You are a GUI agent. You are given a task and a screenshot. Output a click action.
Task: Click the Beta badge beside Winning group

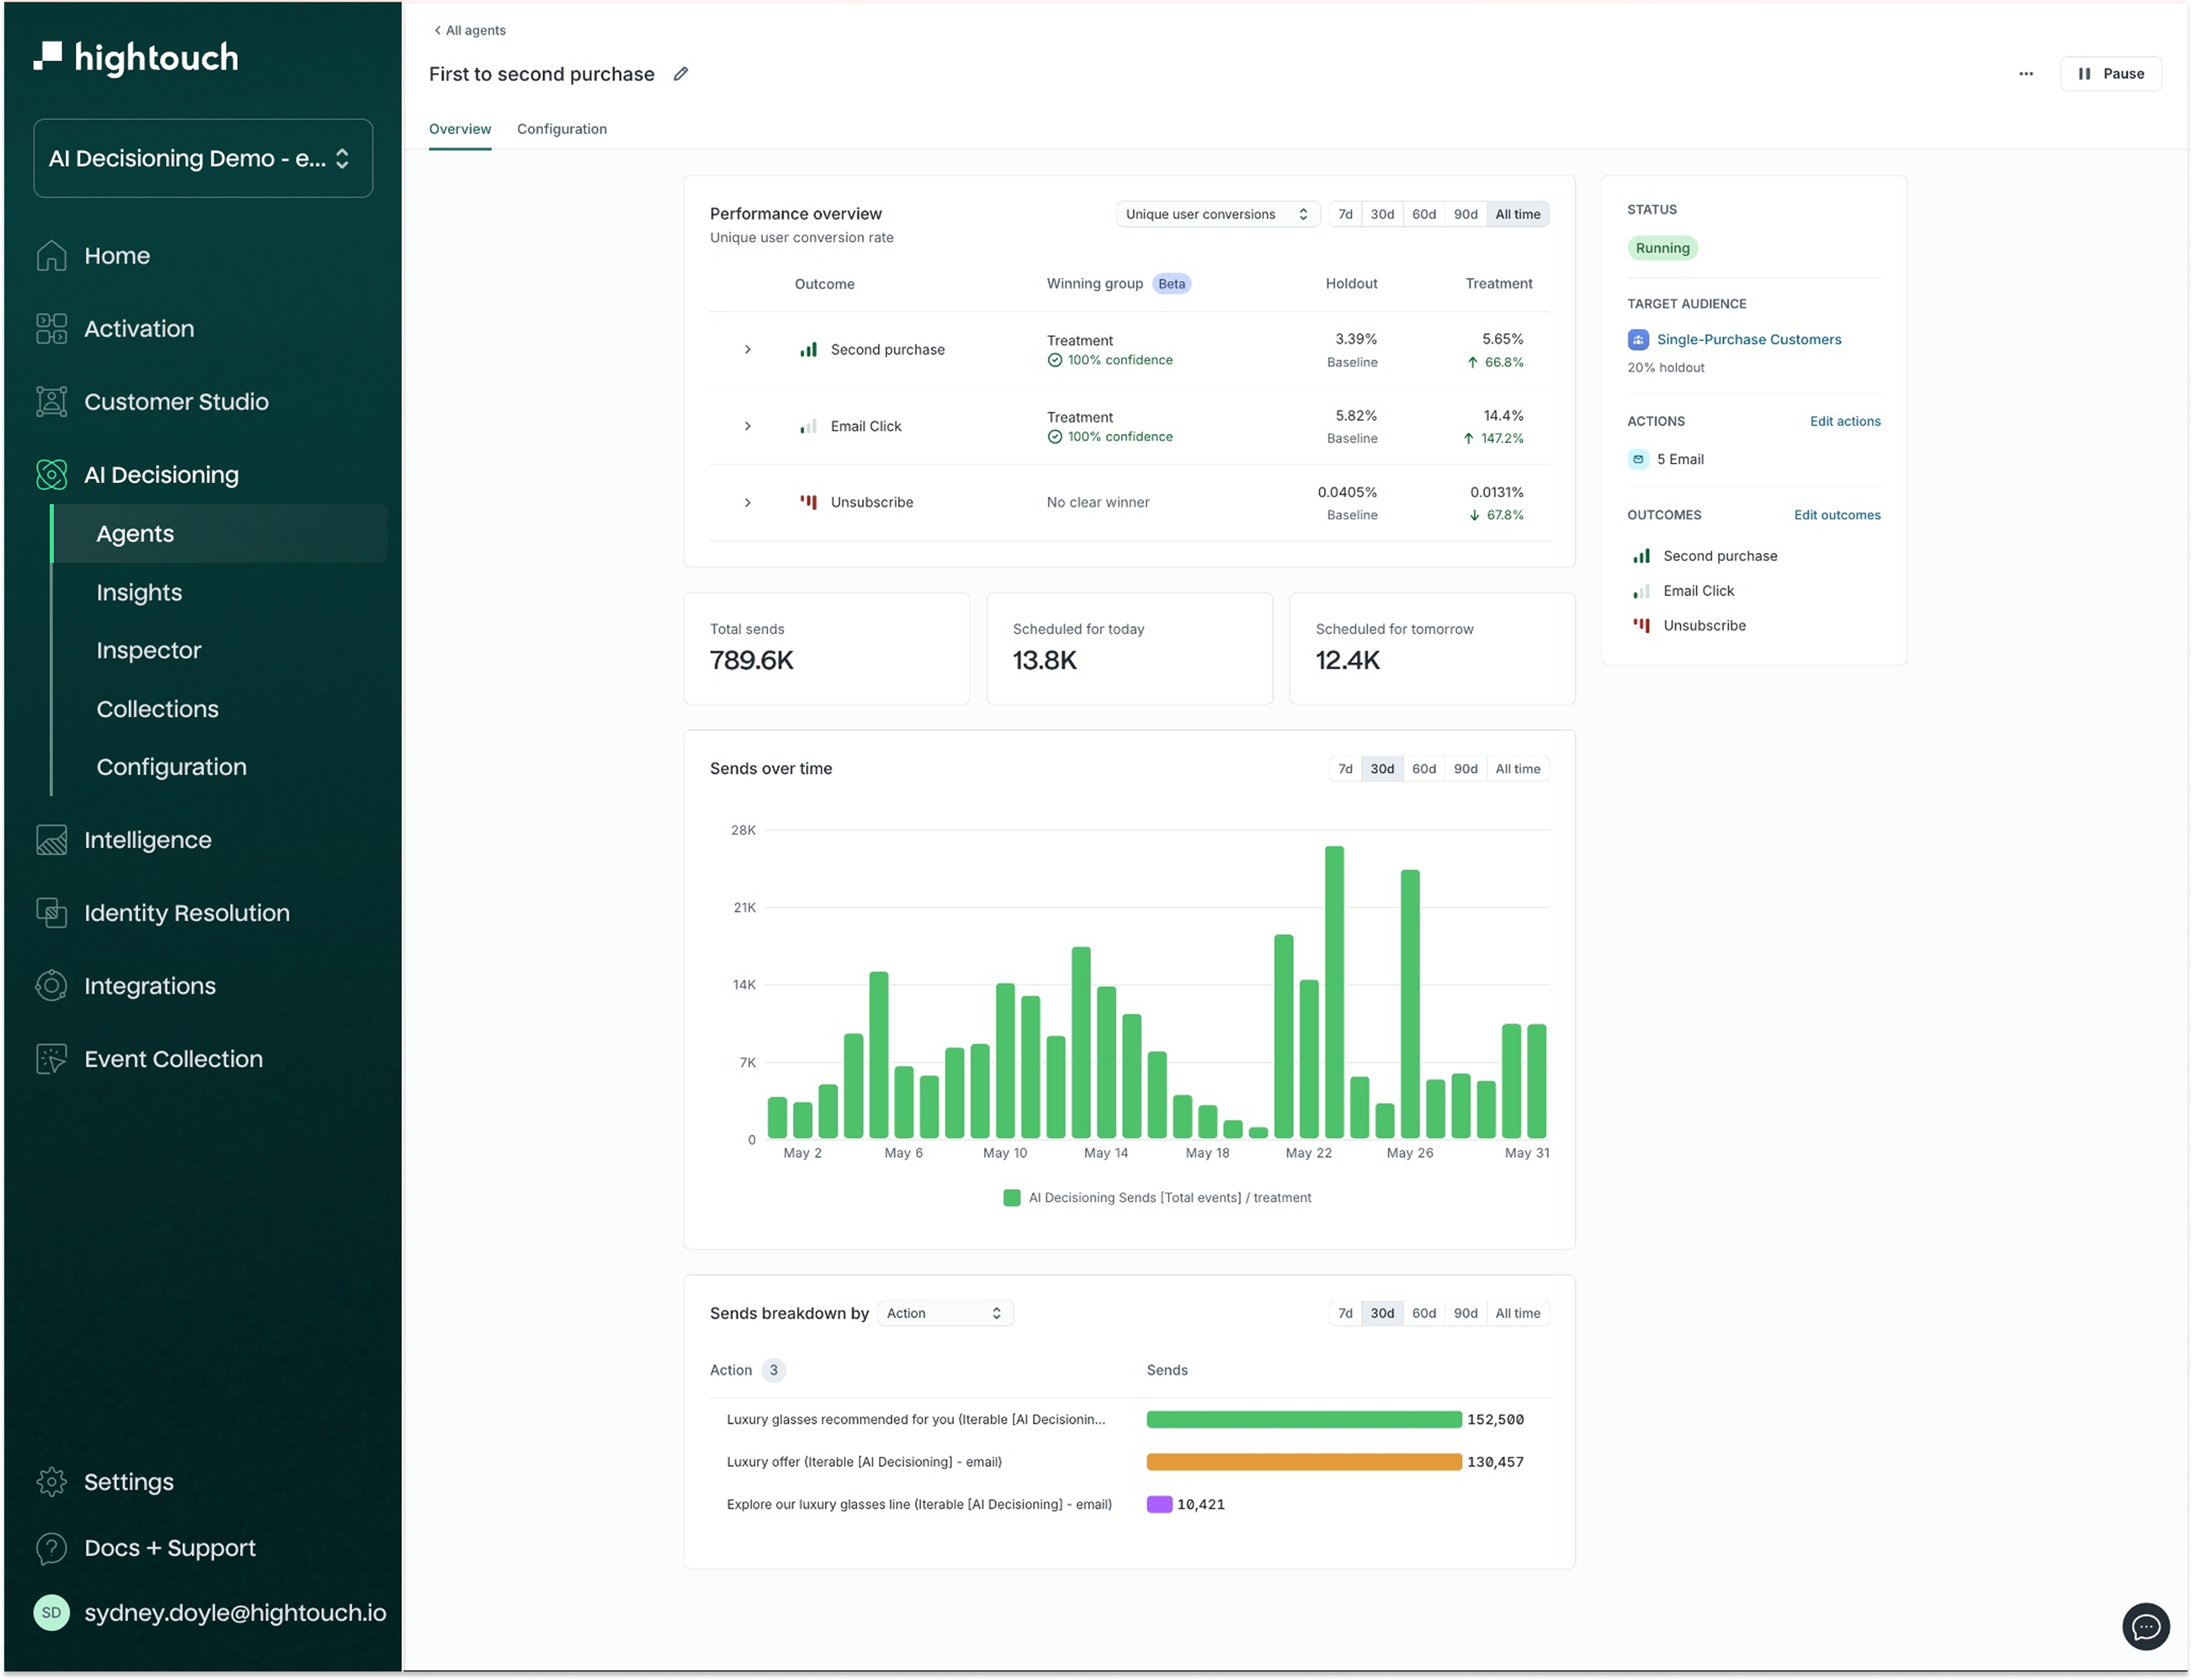click(x=1171, y=284)
